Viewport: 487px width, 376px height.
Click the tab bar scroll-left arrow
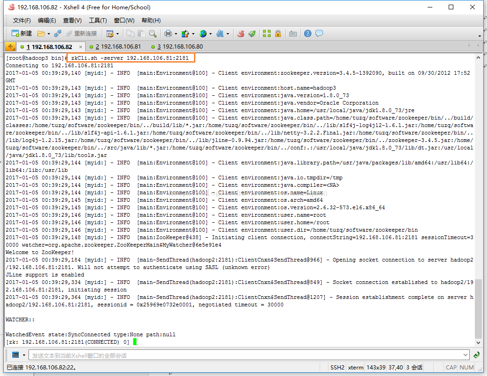click(x=469, y=45)
